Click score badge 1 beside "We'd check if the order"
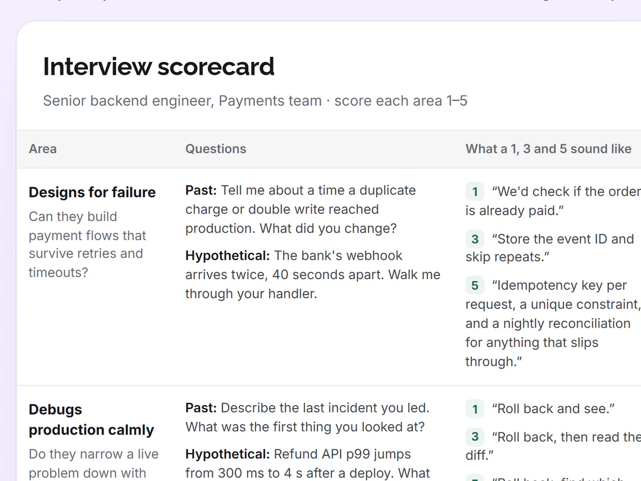The image size is (641, 481). [475, 192]
